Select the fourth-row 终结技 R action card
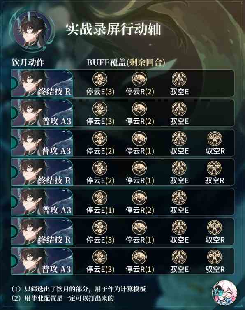The image size is (245, 310). pyautogui.click(x=42, y=172)
